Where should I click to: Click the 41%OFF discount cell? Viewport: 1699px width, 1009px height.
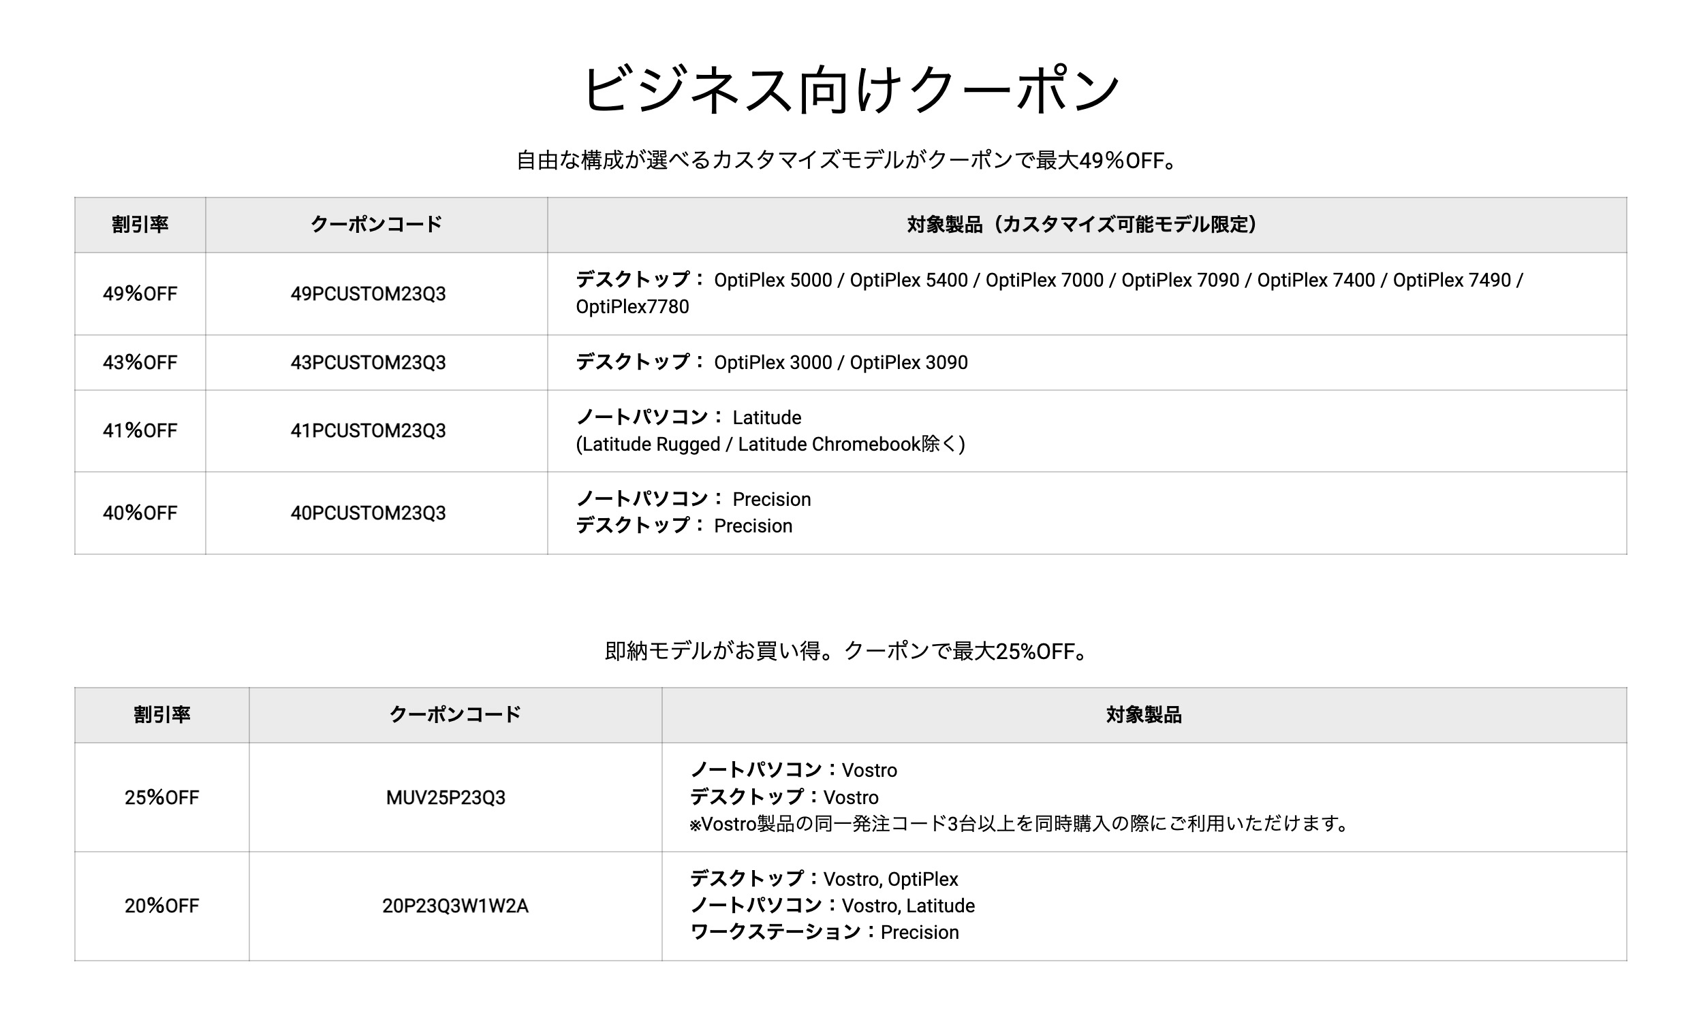[140, 430]
